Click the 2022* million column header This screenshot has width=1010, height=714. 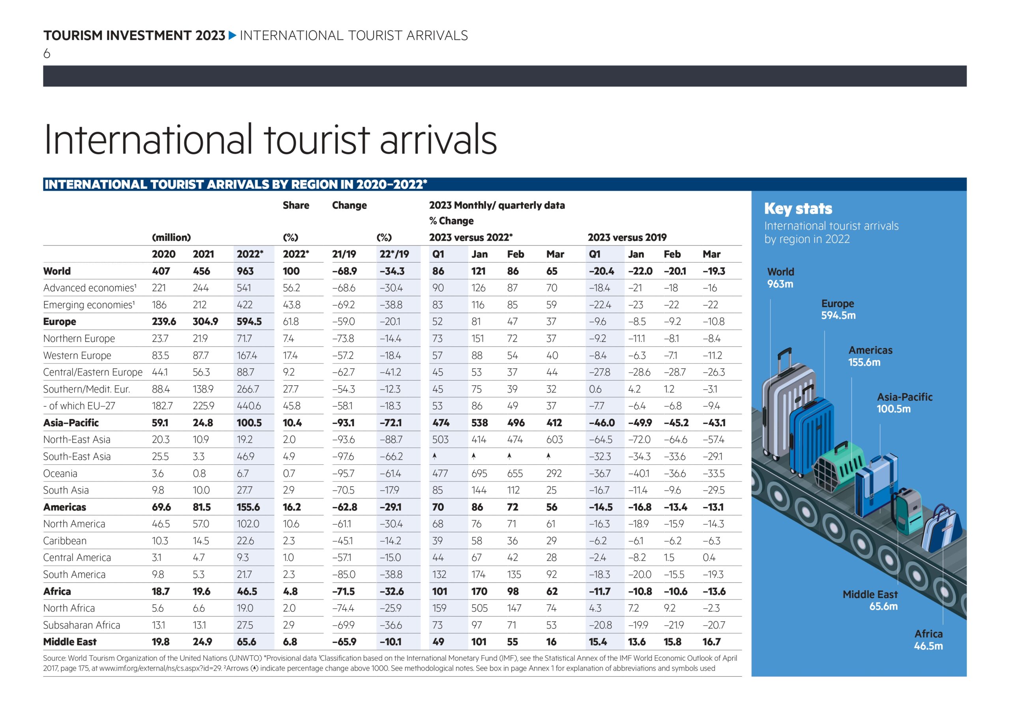(x=250, y=254)
